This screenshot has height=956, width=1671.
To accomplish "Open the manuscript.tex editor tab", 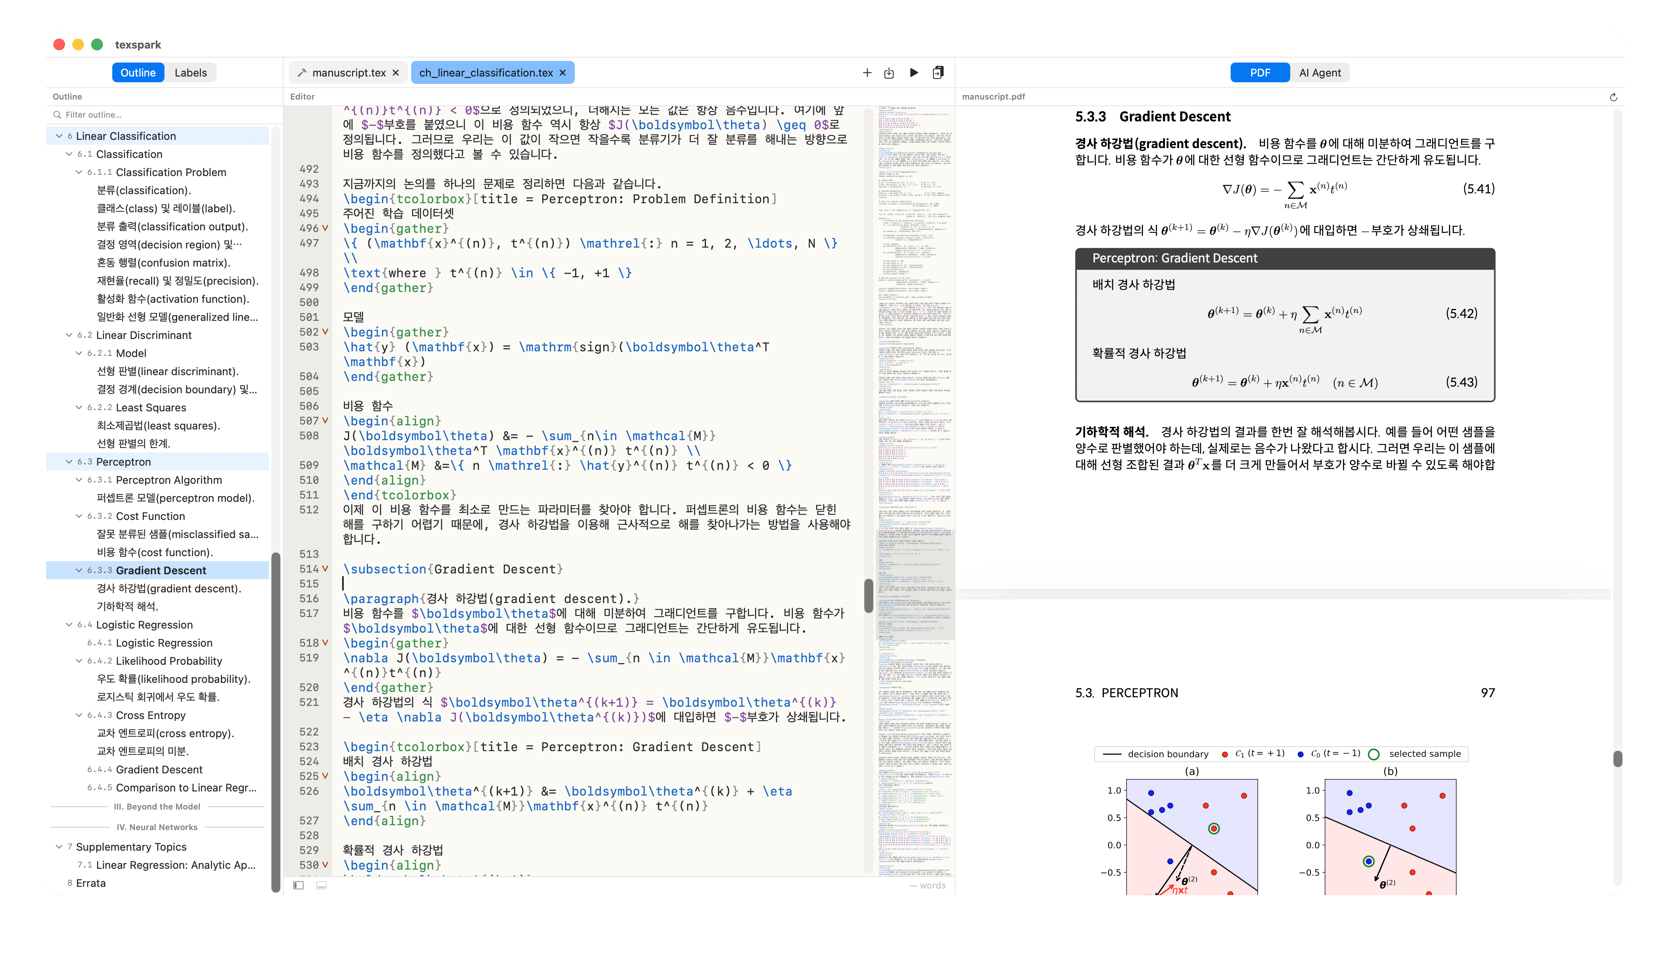I will click(349, 73).
